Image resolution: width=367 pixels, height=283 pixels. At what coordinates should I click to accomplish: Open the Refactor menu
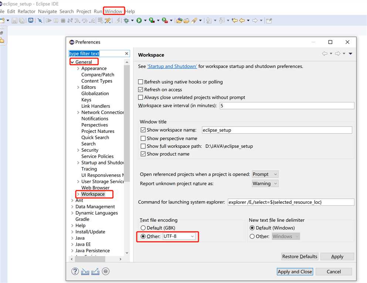tap(27, 11)
